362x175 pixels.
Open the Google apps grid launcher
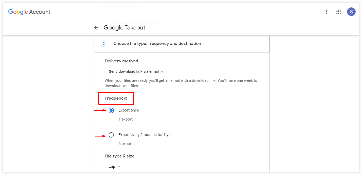[x=339, y=12]
